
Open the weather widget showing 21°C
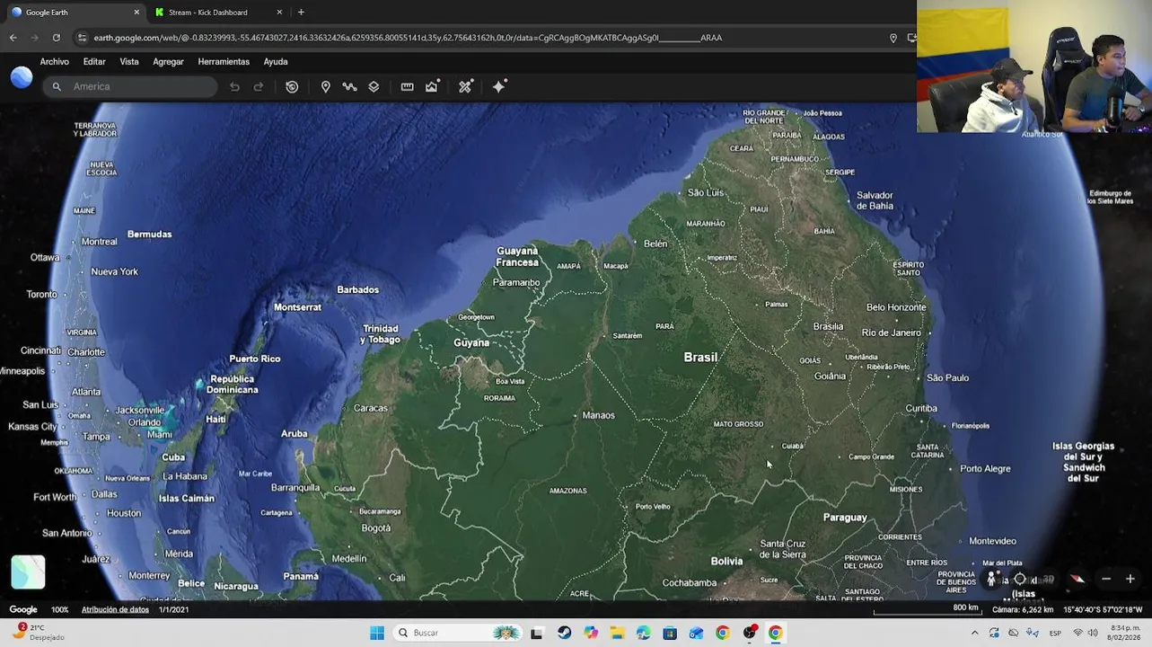[40, 633]
